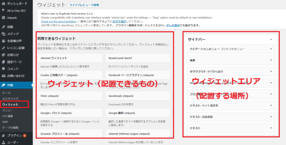Image resolution: width=286 pixels, height=145 pixels.
Task: Click ライブプレビューで管理 button
Action: pos(84,5)
